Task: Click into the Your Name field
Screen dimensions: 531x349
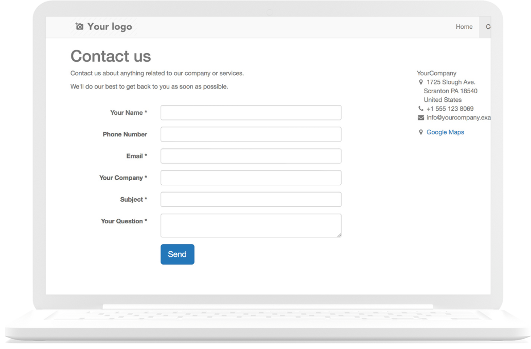Action: (251, 112)
